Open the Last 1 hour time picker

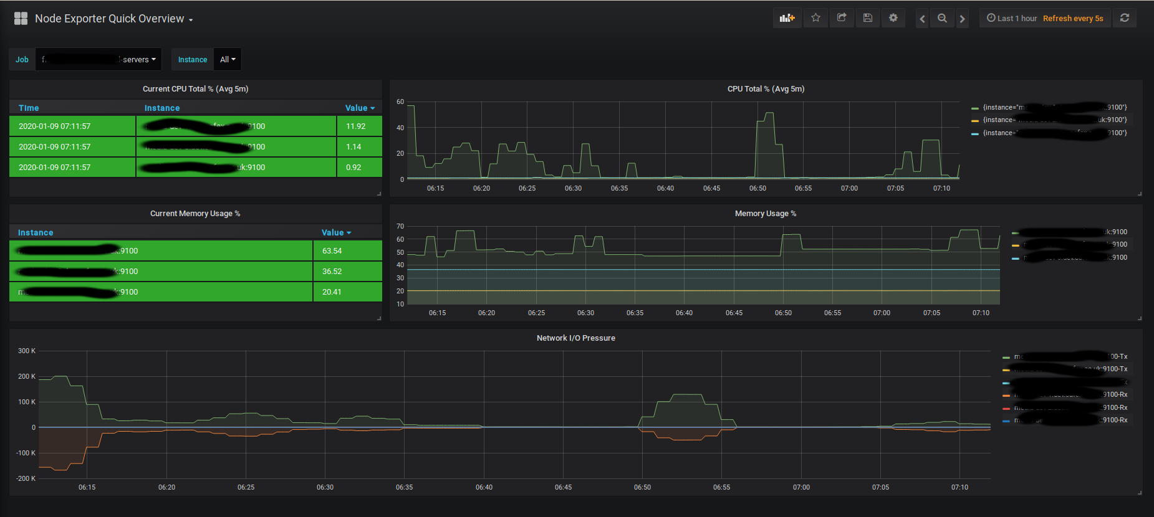1011,18
